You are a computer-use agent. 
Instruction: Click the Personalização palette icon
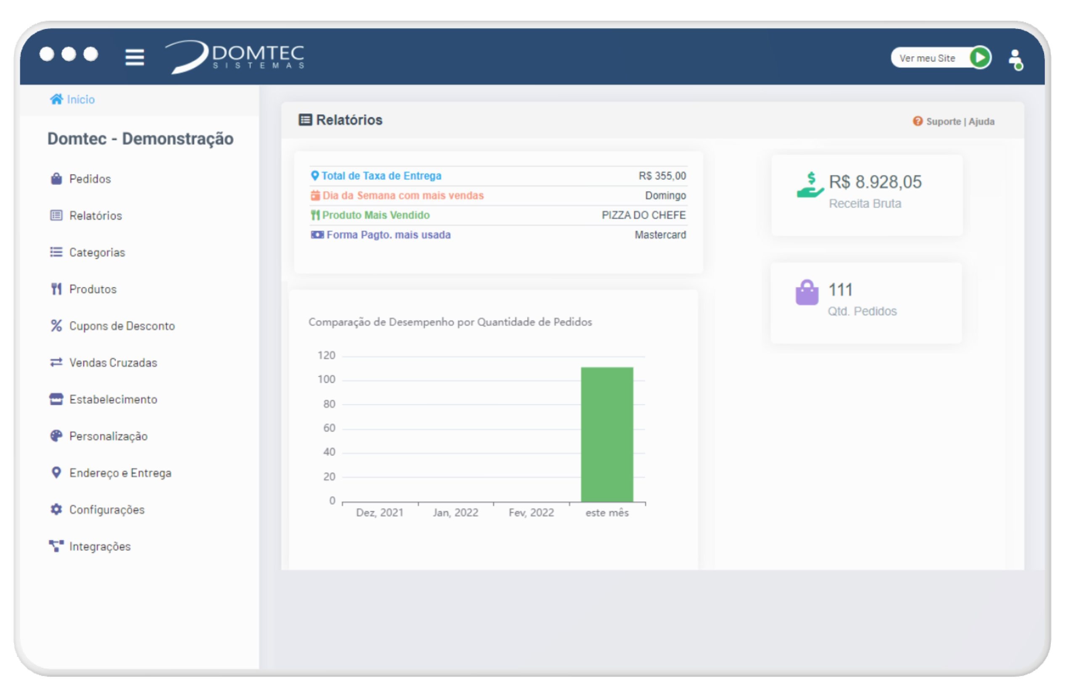click(56, 436)
